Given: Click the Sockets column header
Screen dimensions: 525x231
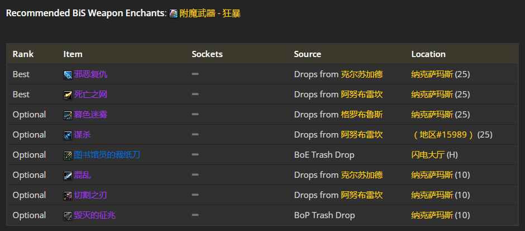Looking at the screenshot, I should tap(207, 54).
